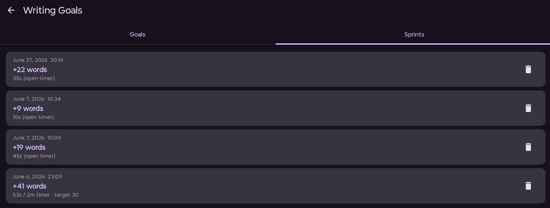Click the '10s (open timer)' detail text

[x=33, y=117]
